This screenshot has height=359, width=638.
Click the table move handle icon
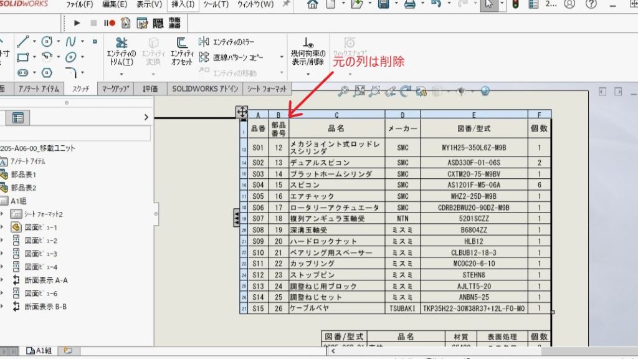coord(242,112)
